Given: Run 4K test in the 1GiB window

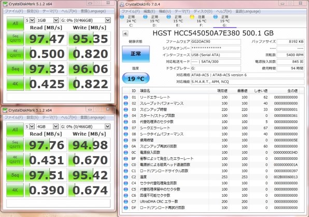Looking at the screenshot, I should [x=15, y=84].
